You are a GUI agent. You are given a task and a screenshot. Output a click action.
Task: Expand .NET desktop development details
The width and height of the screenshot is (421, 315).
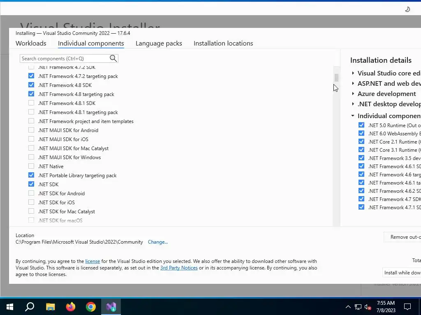click(x=353, y=104)
